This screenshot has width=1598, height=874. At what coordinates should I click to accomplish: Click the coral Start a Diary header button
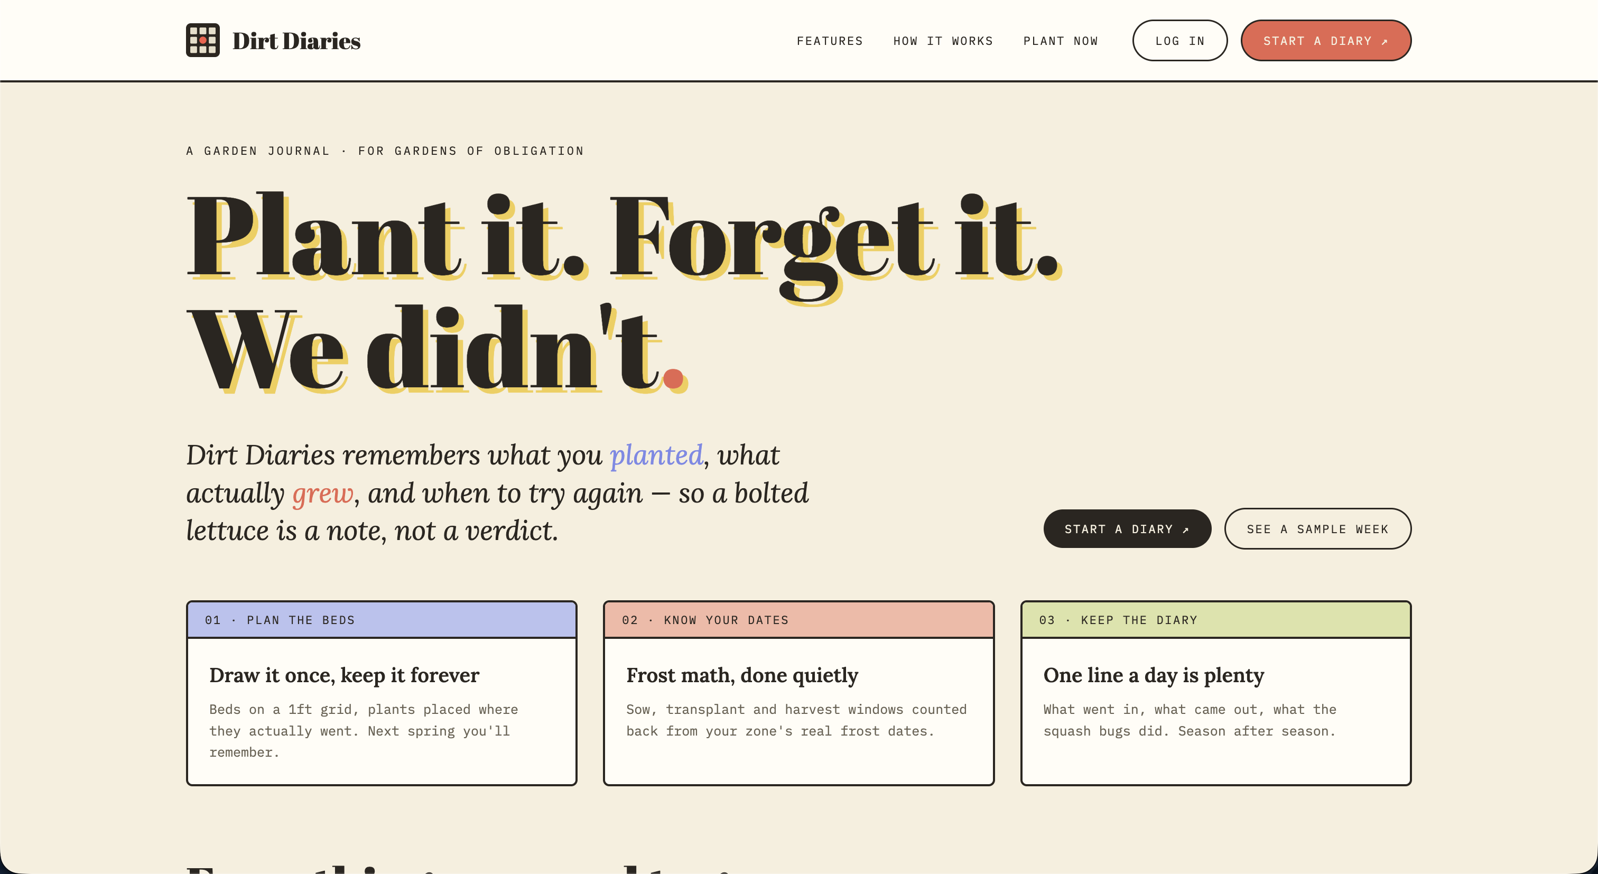tap(1326, 40)
